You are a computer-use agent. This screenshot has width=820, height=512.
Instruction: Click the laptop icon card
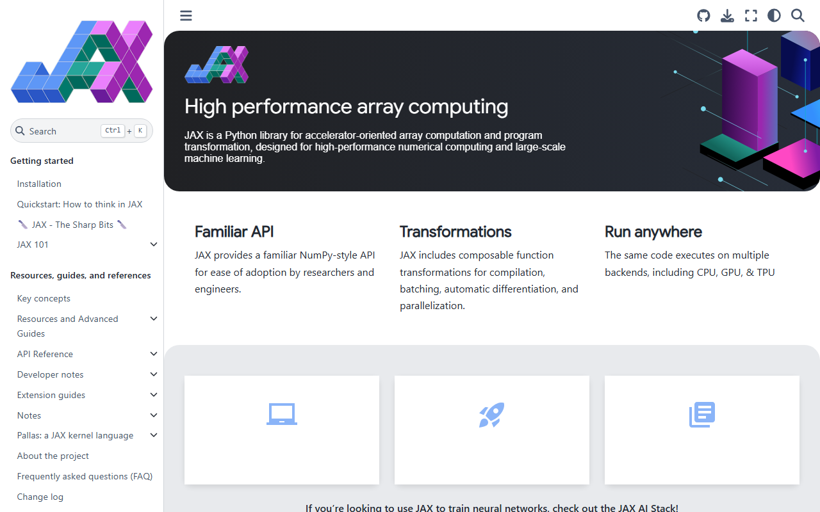pyautogui.click(x=282, y=429)
